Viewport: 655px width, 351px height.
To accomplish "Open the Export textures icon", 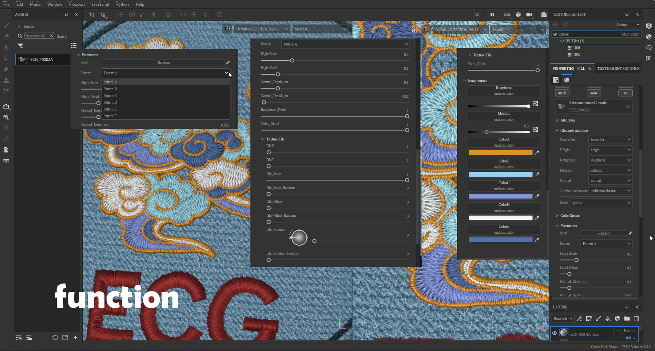I will tap(6, 106).
